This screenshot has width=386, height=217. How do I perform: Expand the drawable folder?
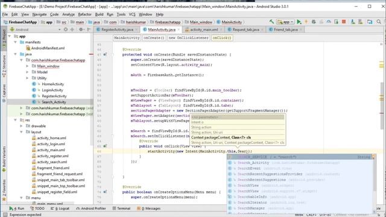pyautogui.click(x=22, y=126)
